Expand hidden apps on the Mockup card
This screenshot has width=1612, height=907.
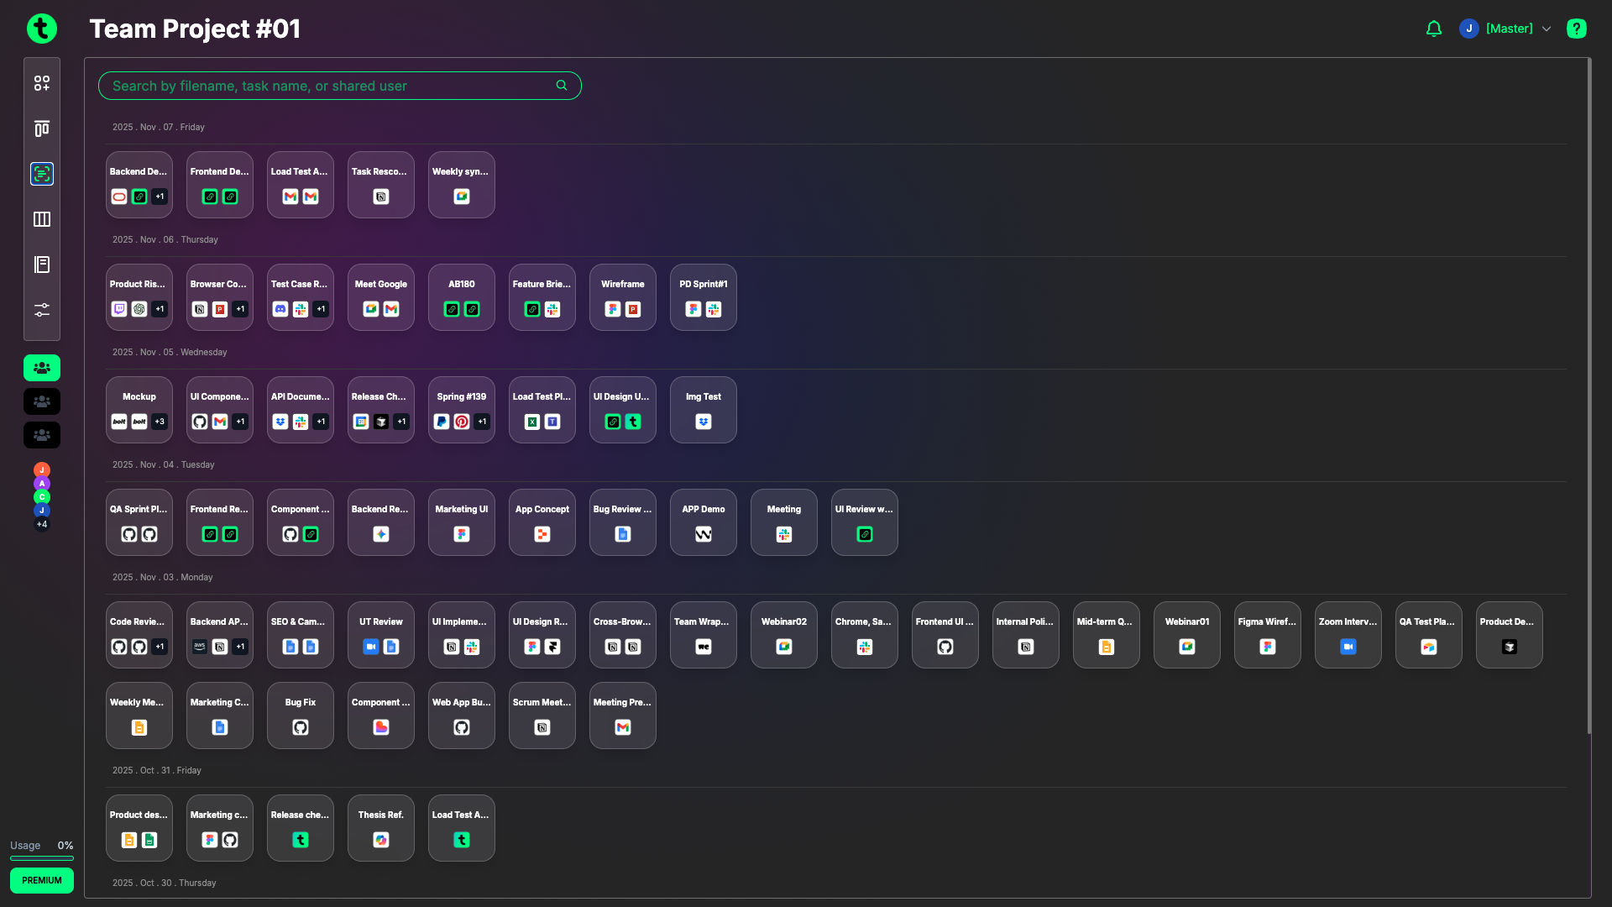click(160, 422)
